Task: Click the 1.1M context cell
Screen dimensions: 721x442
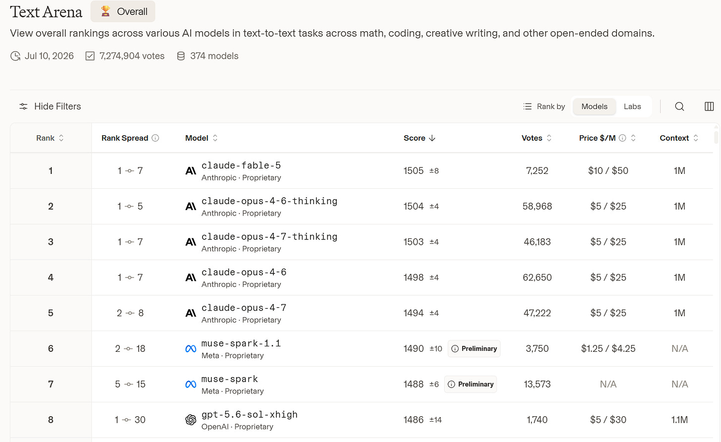Action: [x=679, y=420]
